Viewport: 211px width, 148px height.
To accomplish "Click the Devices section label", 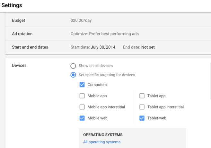I will coord(19,66).
